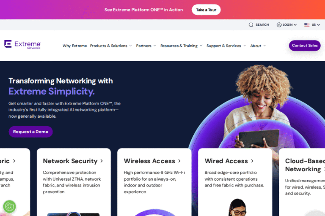Open the Support & Services dropdown
This screenshot has width=325, height=216.
(x=226, y=46)
